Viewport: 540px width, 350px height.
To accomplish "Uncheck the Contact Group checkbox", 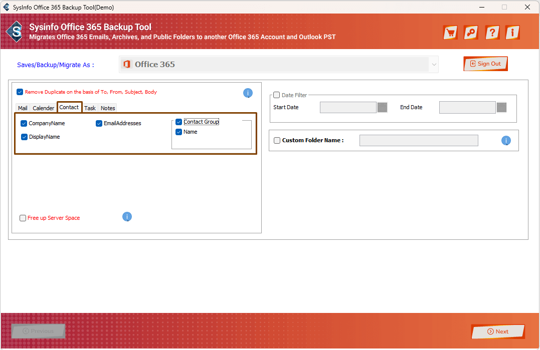I will [x=178, y=122].
